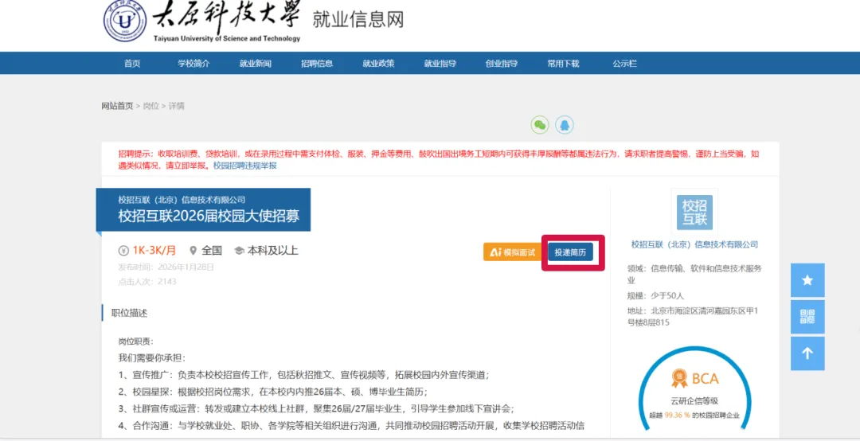This screenshot has width=860, height=441.
Task: Click the line starting 1、宣传推广
Action: tap(303, 375)
